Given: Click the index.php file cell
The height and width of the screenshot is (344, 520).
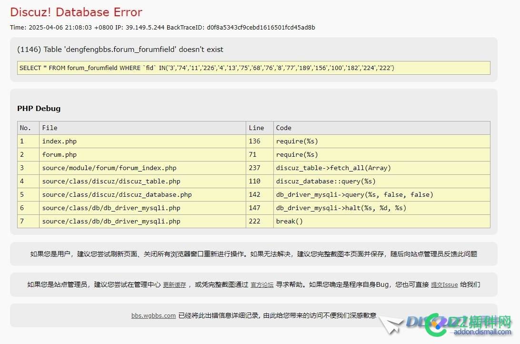Looking at the screenshot, I should tap(142, 142).
